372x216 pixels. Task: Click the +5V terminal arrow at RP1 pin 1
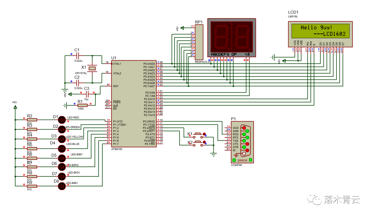[182, 28]
